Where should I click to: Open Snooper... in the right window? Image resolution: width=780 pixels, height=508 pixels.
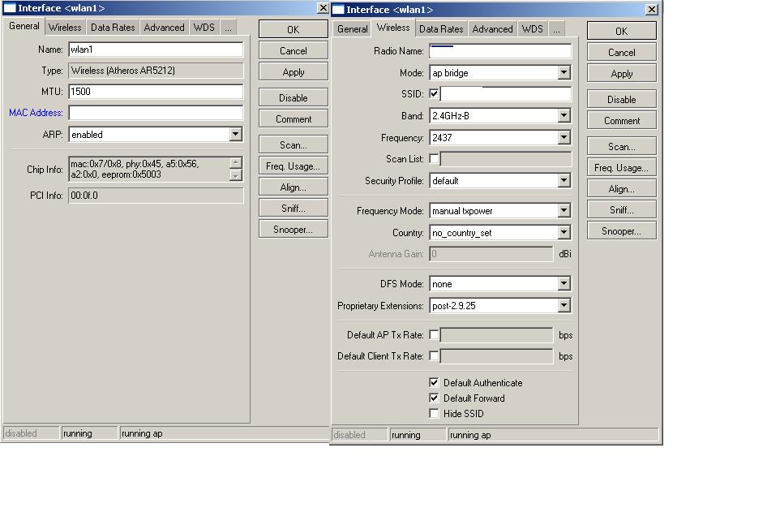point(621,231)
